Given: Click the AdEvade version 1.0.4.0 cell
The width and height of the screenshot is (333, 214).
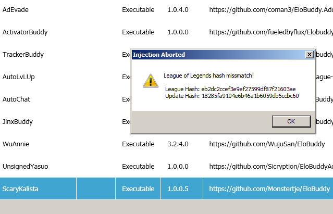Looking at the screenshot, I should point(178,10).
